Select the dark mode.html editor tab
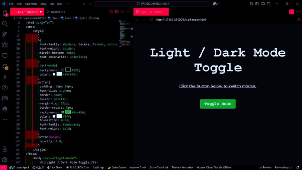The image size is (302, 170). coord(27,12)
